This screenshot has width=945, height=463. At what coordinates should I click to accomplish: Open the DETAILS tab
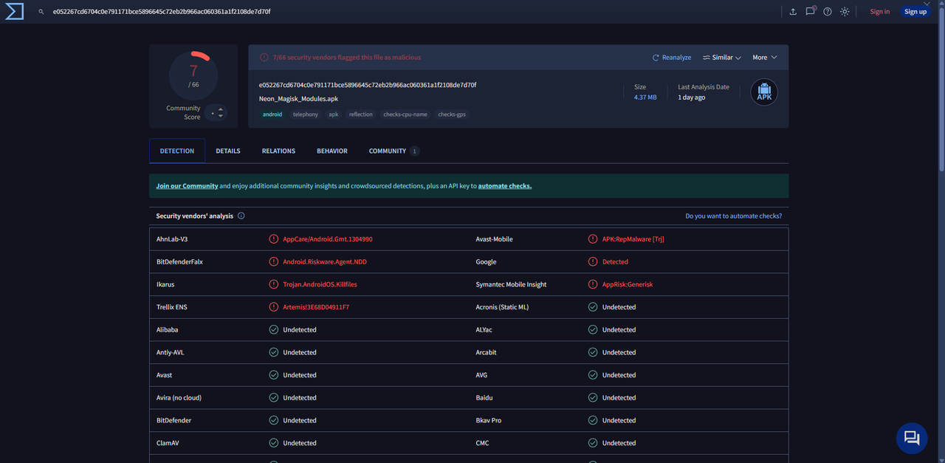pos(228,151)
